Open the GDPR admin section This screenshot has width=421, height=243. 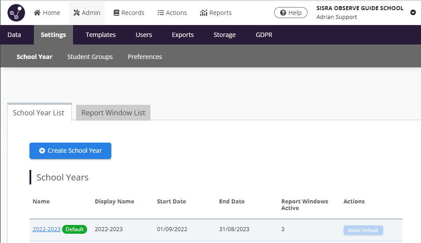tap(264, 35)
